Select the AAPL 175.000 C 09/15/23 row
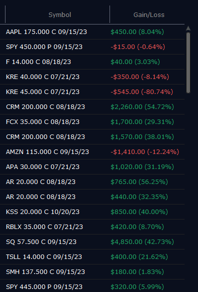 pos(92,32)
